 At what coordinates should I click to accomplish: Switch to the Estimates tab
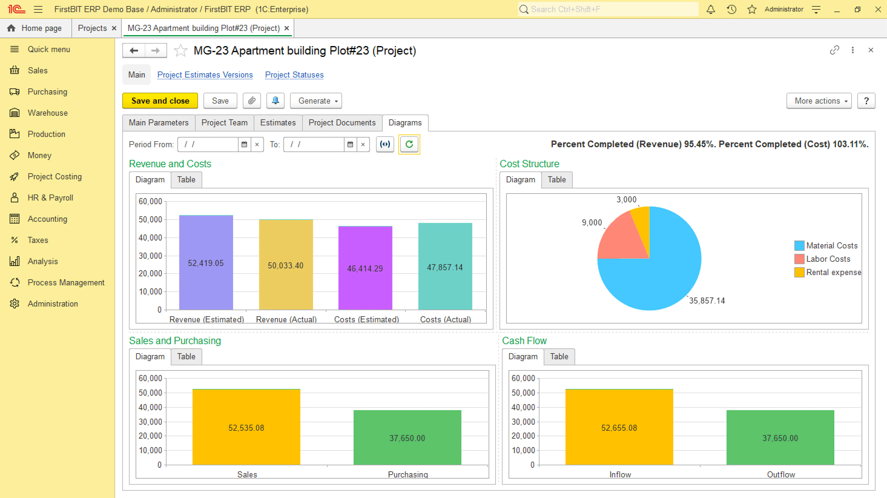tap(278, 123)
